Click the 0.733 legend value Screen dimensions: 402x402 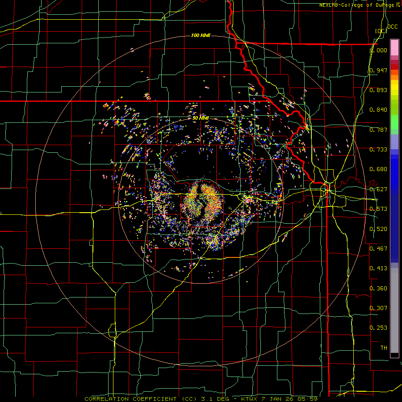coord(378,150)
